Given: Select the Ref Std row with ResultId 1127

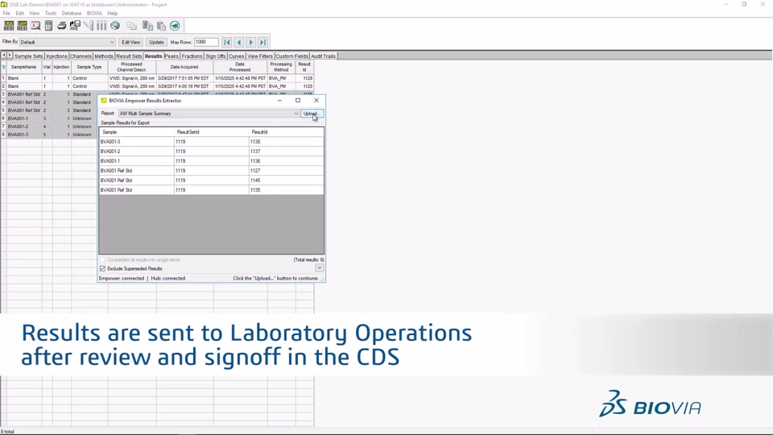Looking at the screenshot, I should [212, 171].
